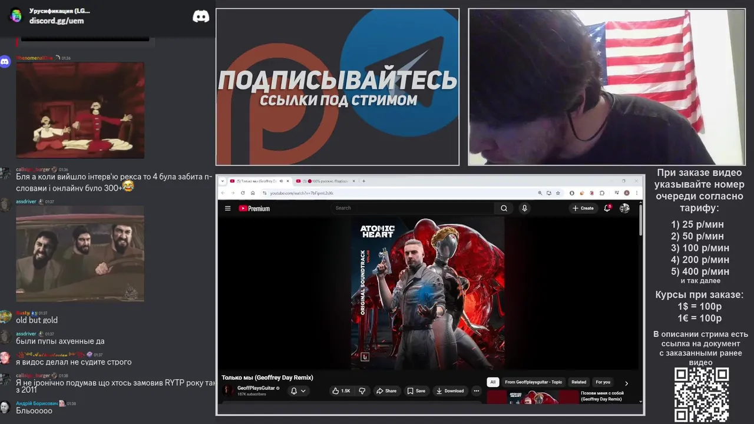Go back with the browser back arrow

(x=223, y=193)
